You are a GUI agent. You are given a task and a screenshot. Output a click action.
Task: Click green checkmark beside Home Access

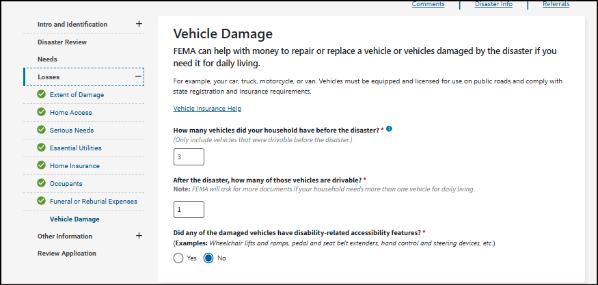tap(41, 112)
